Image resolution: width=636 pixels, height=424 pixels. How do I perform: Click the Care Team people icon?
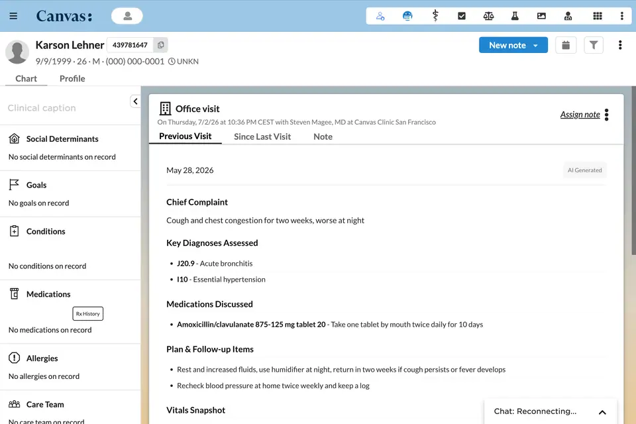[14, 404]
